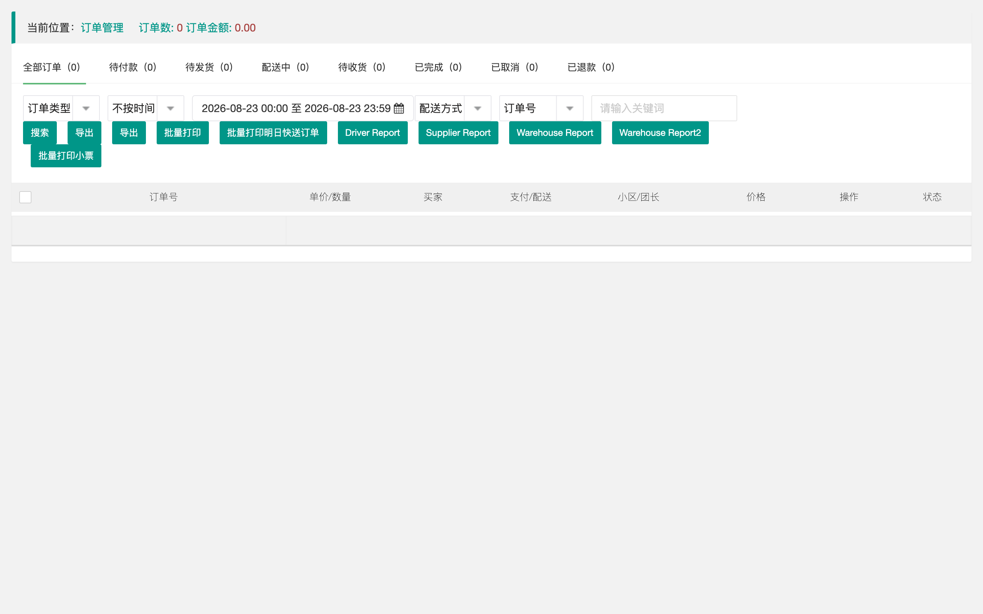Show the 已完成 orders tab
Viewport: 983px width, 614px height.
click(439, 67)
